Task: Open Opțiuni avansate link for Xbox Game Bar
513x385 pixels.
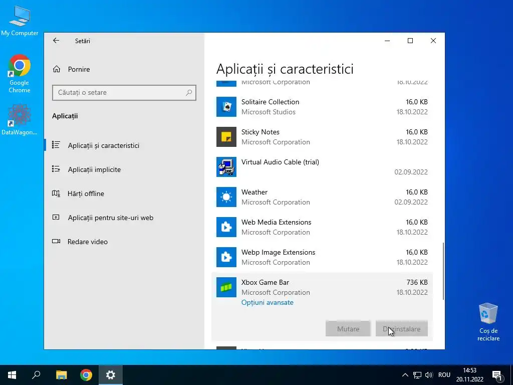Action: [x=268, y=302]
